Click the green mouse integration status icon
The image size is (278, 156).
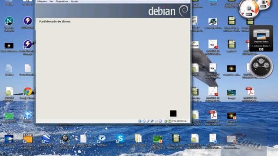click(165, 121)
